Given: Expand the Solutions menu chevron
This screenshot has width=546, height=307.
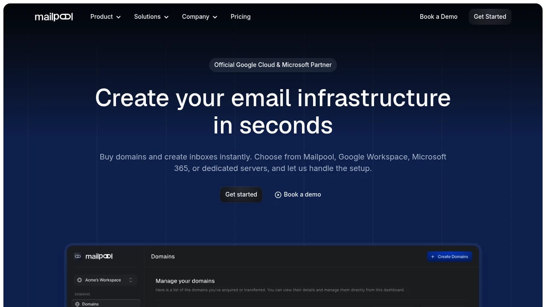Looking at the screenshot, I should [x=166, y=17].
